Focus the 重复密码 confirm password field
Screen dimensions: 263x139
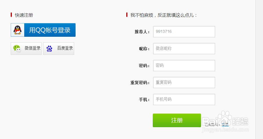(x=184, y=82)
